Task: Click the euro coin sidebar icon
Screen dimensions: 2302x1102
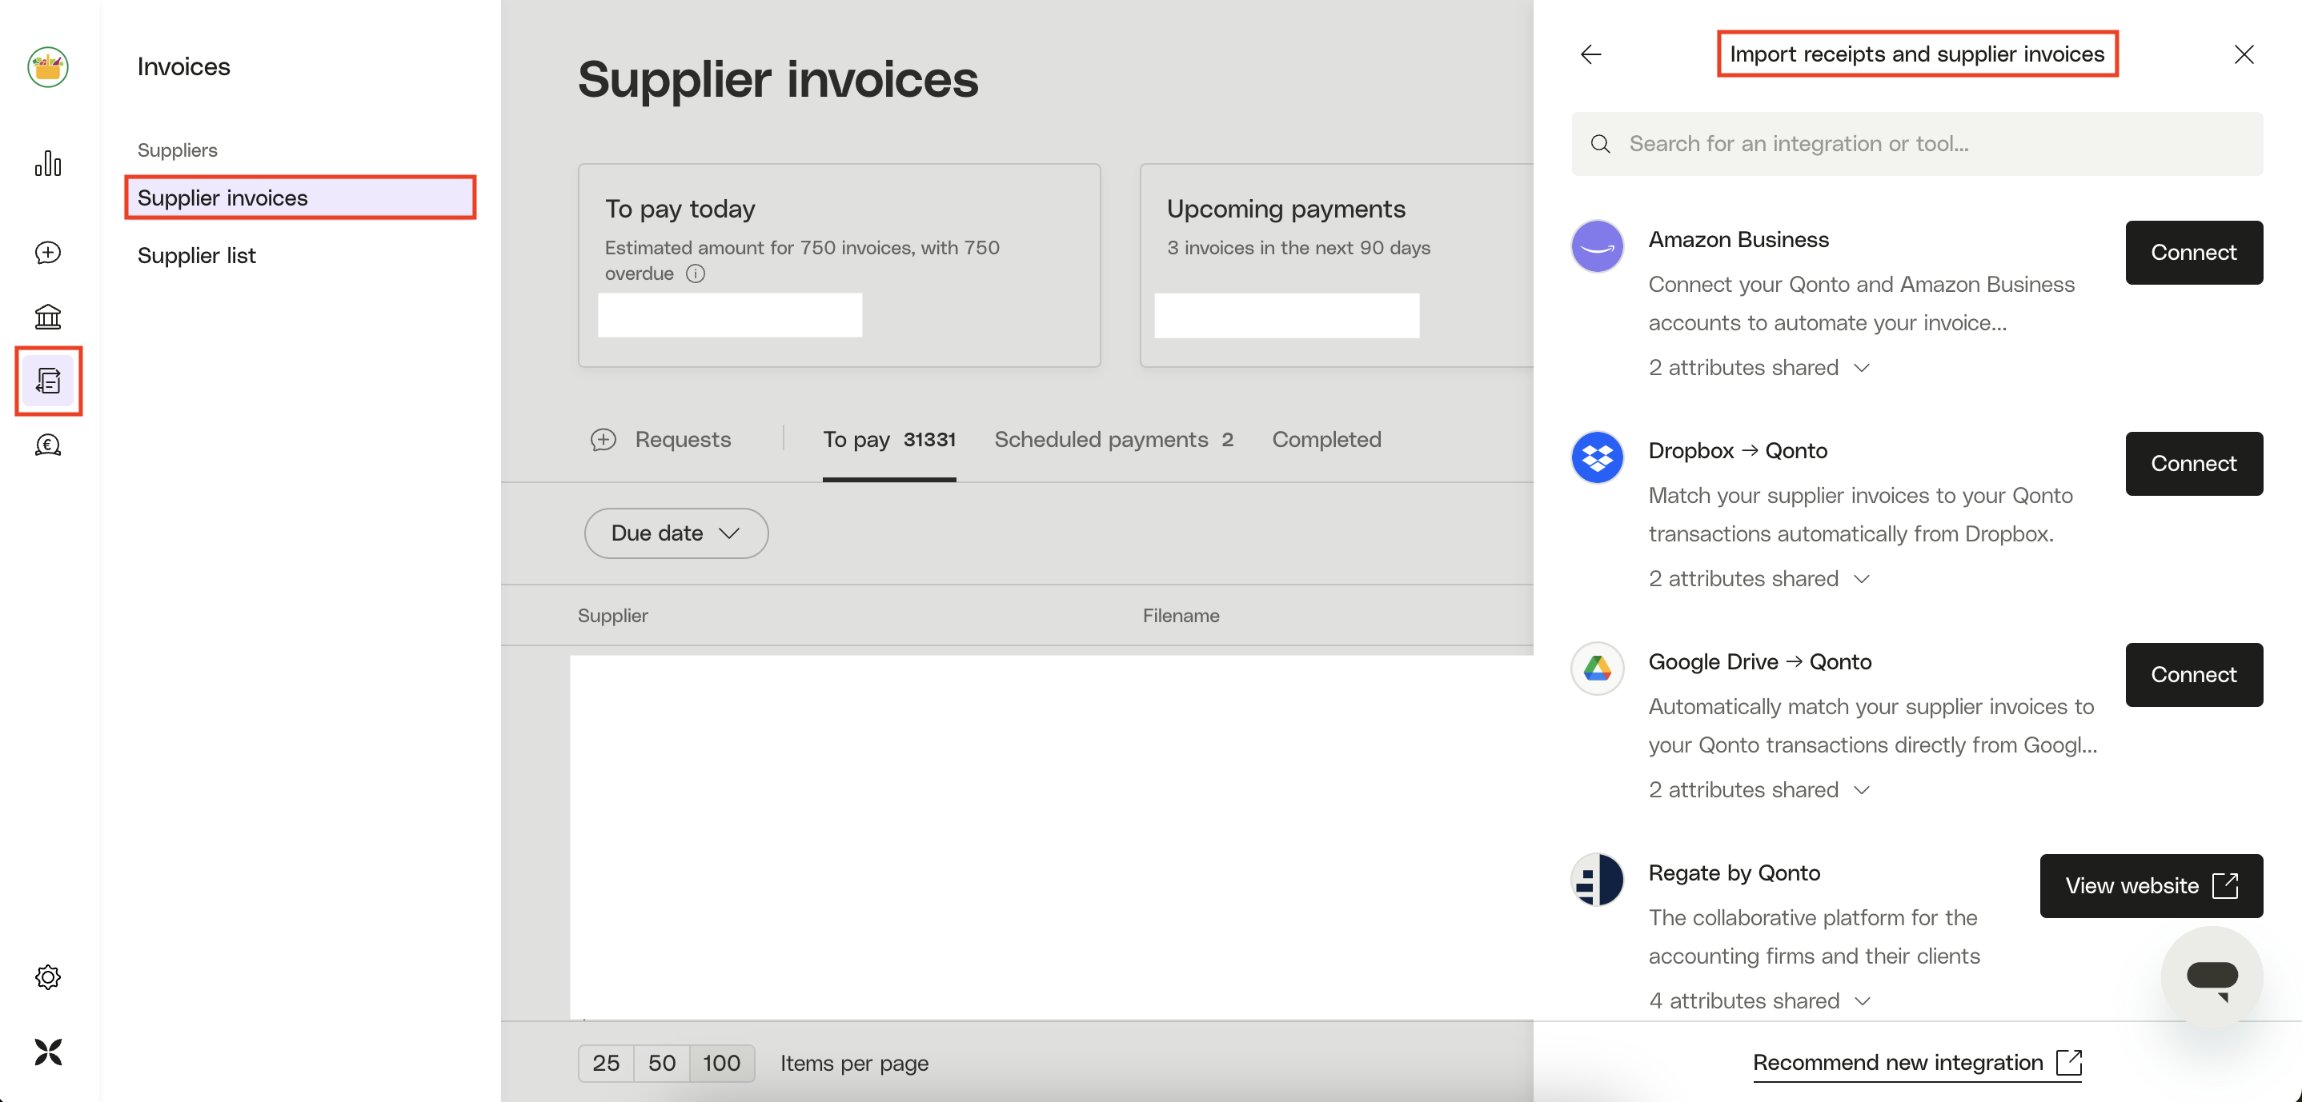Action: [47, 445]
